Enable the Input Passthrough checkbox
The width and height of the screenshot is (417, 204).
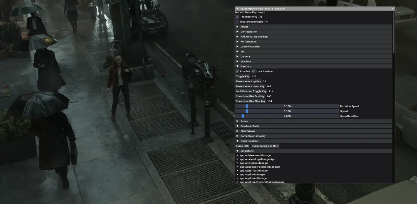coord(237,22)
